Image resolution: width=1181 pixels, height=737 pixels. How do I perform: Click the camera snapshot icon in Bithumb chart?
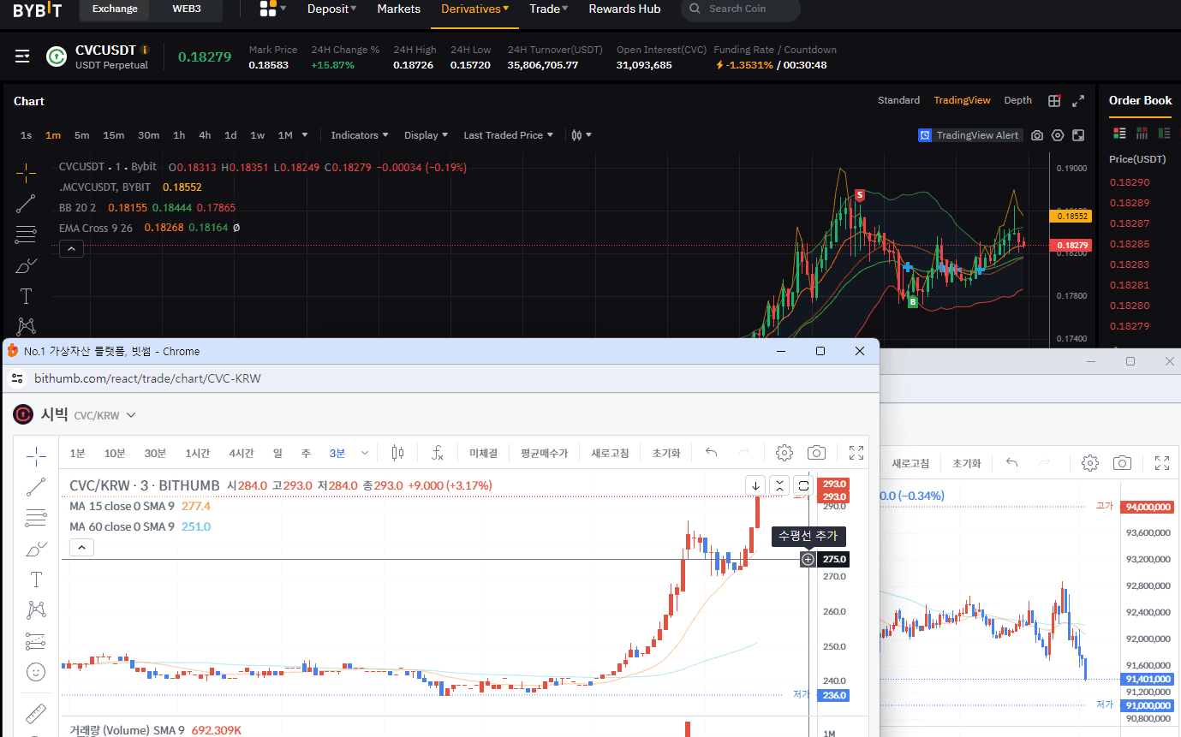click(x=817, y=453)
